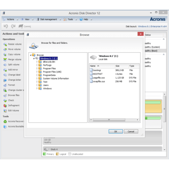Image resolution: width=169 pixels, height=169 pixels.
Task: Collapse the Browse root node
Action: (31, 55)
